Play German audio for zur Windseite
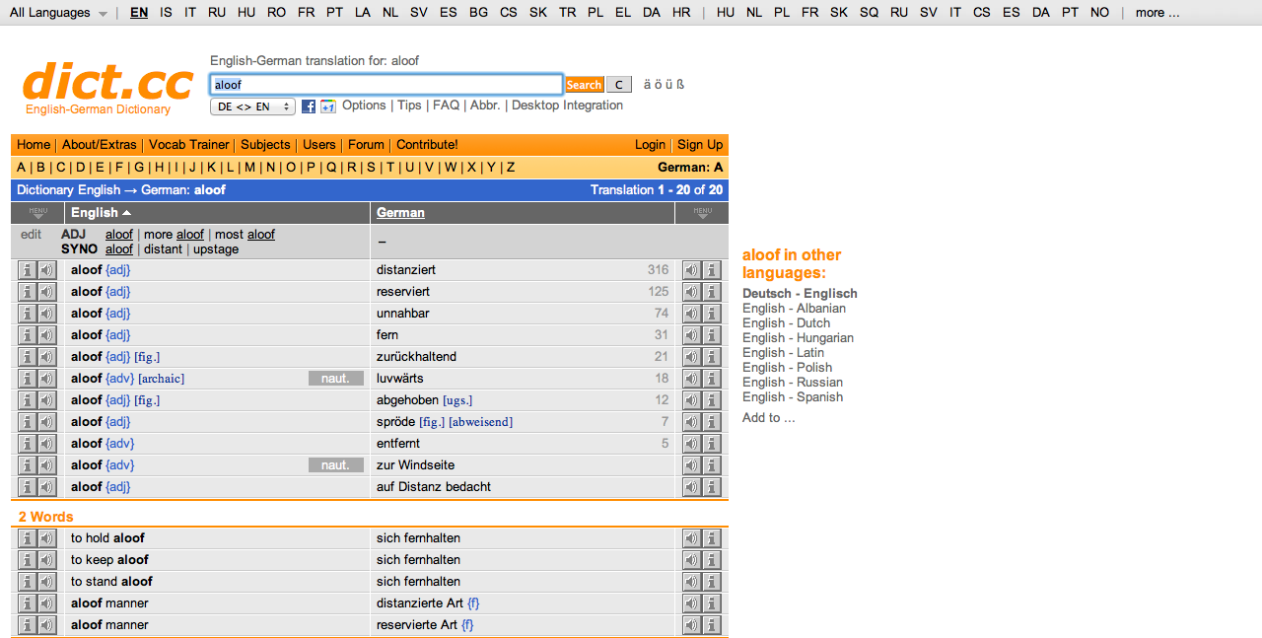The image size is (1262, 638). click(692, 465)
